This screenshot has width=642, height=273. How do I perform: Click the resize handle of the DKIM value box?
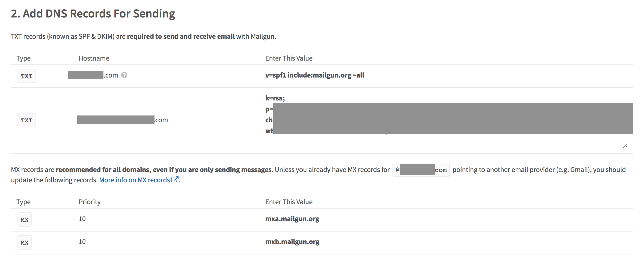[x=625, y=146]
